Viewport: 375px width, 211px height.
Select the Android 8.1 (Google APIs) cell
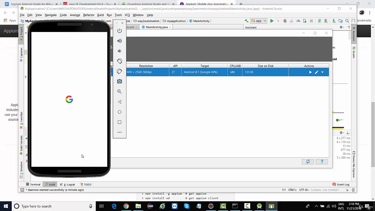[x=204, y=72]
